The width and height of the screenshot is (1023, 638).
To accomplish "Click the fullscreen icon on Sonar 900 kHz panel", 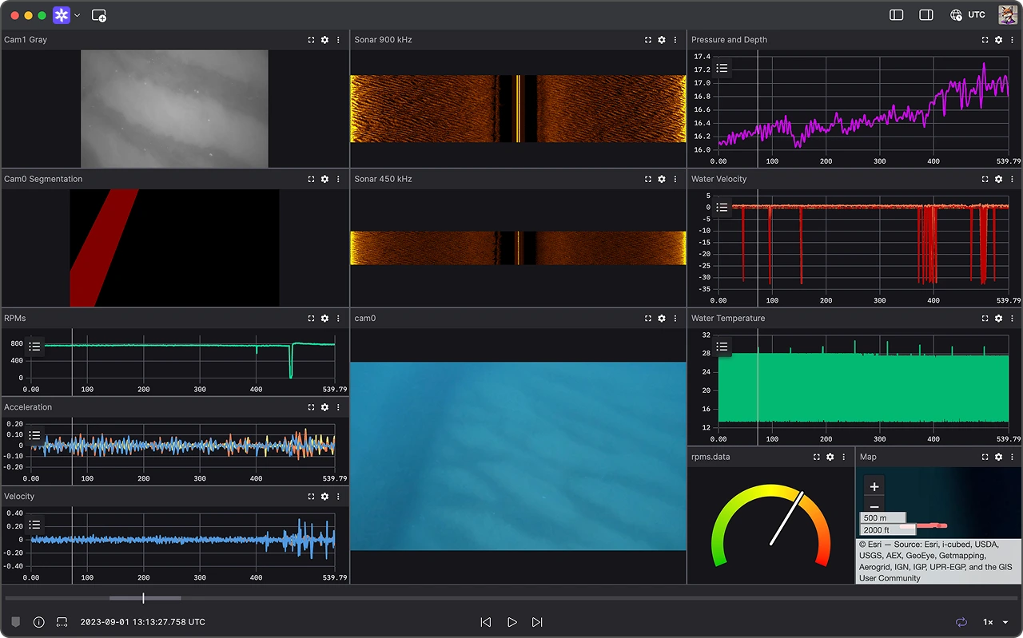I will tap(647, 39).
